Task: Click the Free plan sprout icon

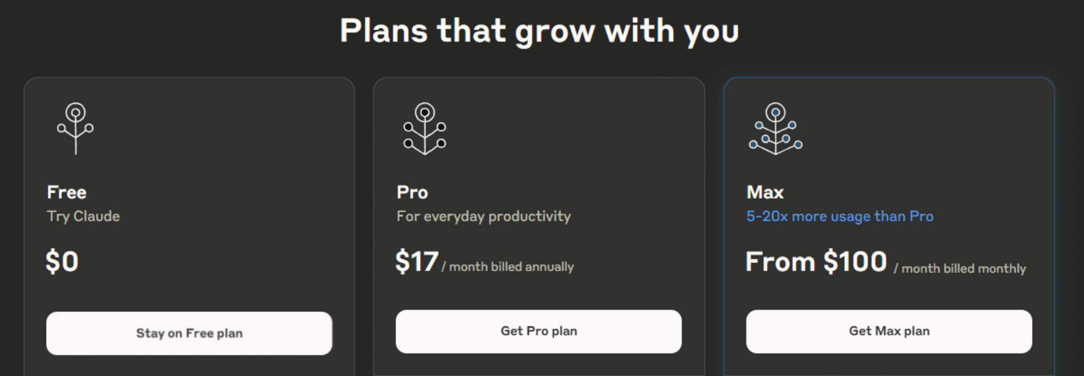Action: (x=76, y=128)
